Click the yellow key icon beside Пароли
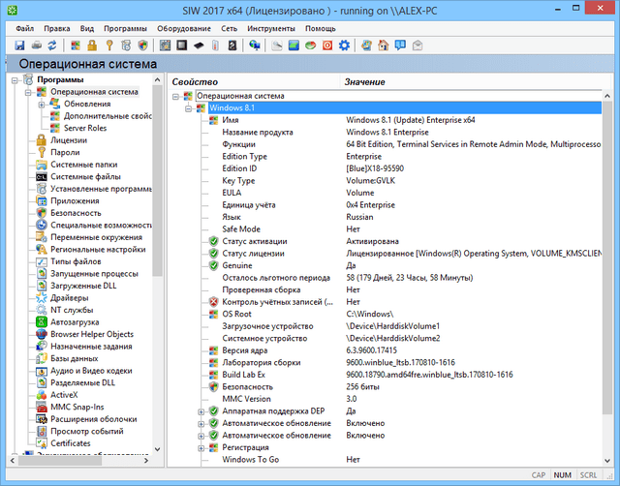Screen dimensions: 620x486 tap(42, 152)
